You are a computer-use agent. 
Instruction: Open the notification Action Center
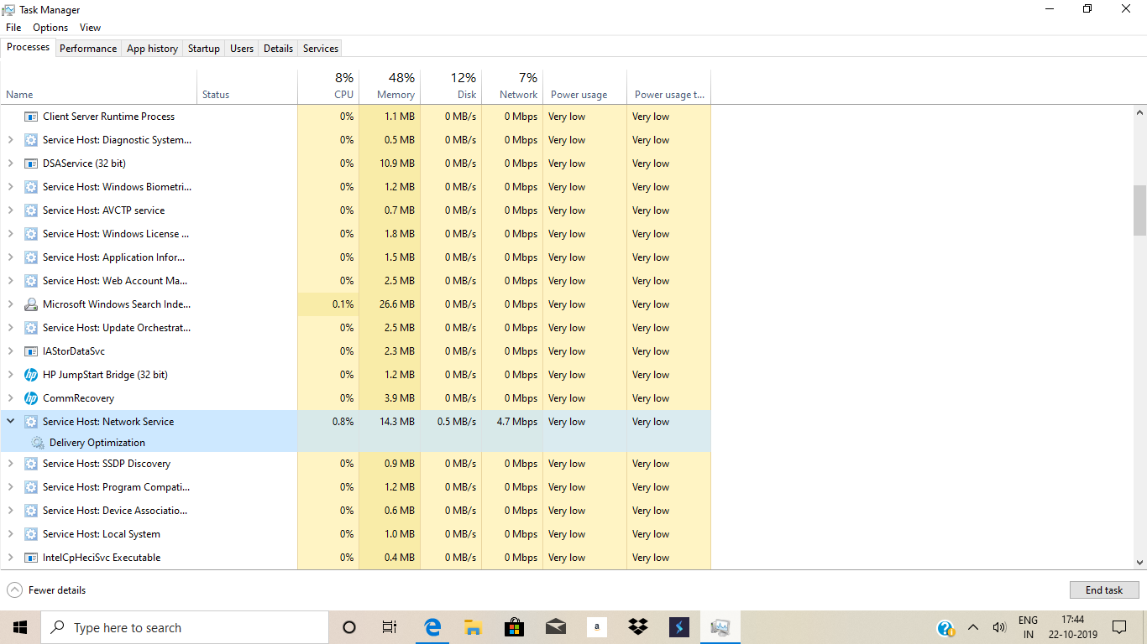pos(1119,627)
